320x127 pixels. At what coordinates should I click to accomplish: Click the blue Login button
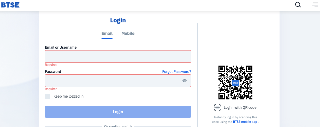118,112
